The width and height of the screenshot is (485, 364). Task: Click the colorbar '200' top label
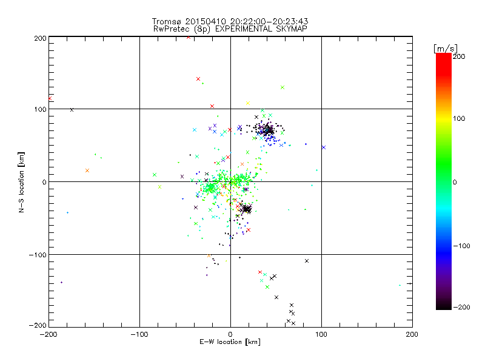pyautogui.click(x=459, y=56)
